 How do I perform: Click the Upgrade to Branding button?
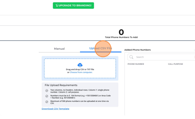(73, 6)
